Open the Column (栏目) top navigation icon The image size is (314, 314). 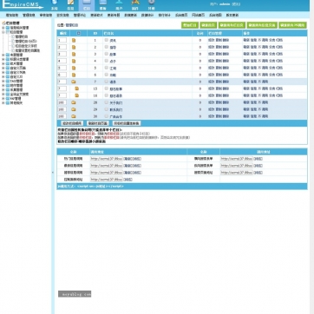[x=87, y=5]
